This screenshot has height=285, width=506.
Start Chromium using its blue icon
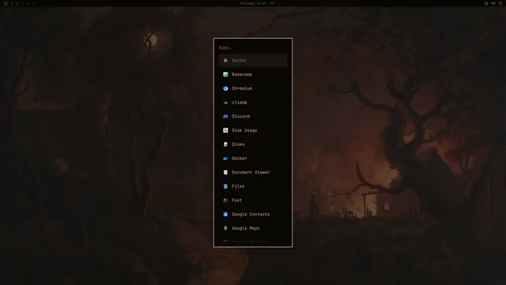(x=225, y=88)
